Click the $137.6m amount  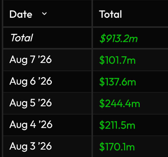(x=118, y=82)
